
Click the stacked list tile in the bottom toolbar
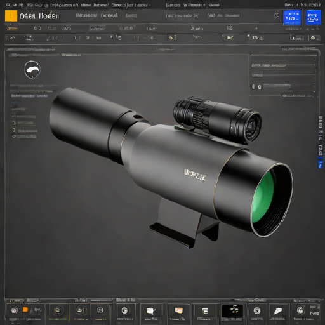click(205, 311)
